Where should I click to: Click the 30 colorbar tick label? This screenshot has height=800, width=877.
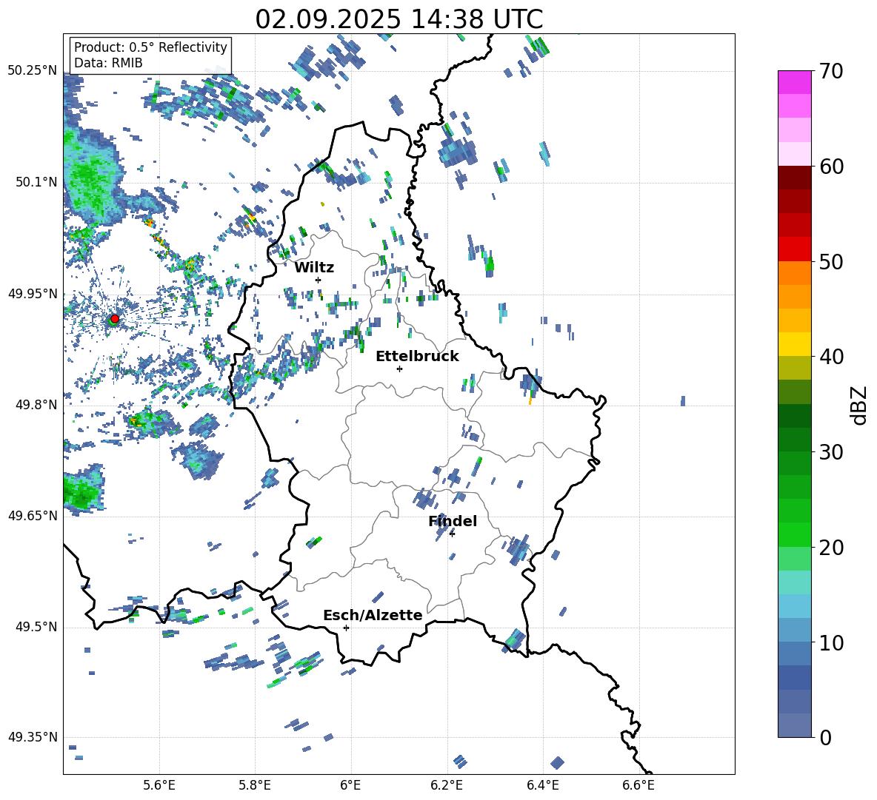(831, 452)
